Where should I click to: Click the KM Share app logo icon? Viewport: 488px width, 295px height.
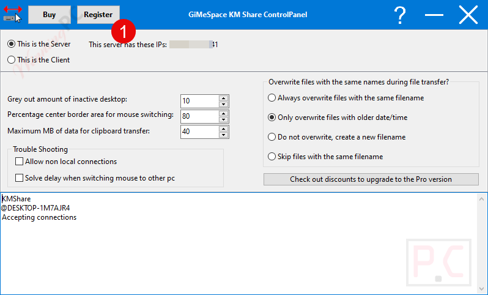12,14
